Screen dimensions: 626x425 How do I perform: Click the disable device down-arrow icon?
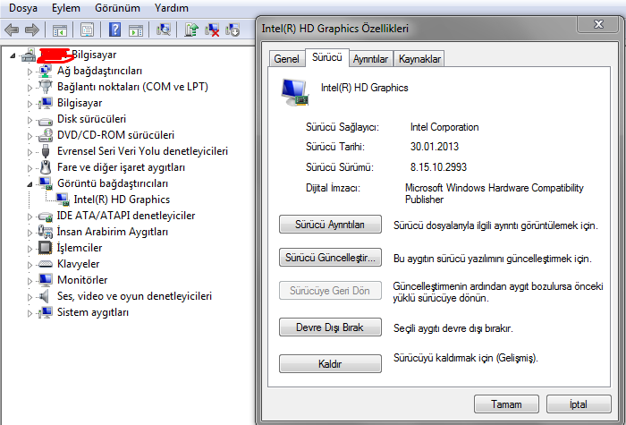pos(233,30)
